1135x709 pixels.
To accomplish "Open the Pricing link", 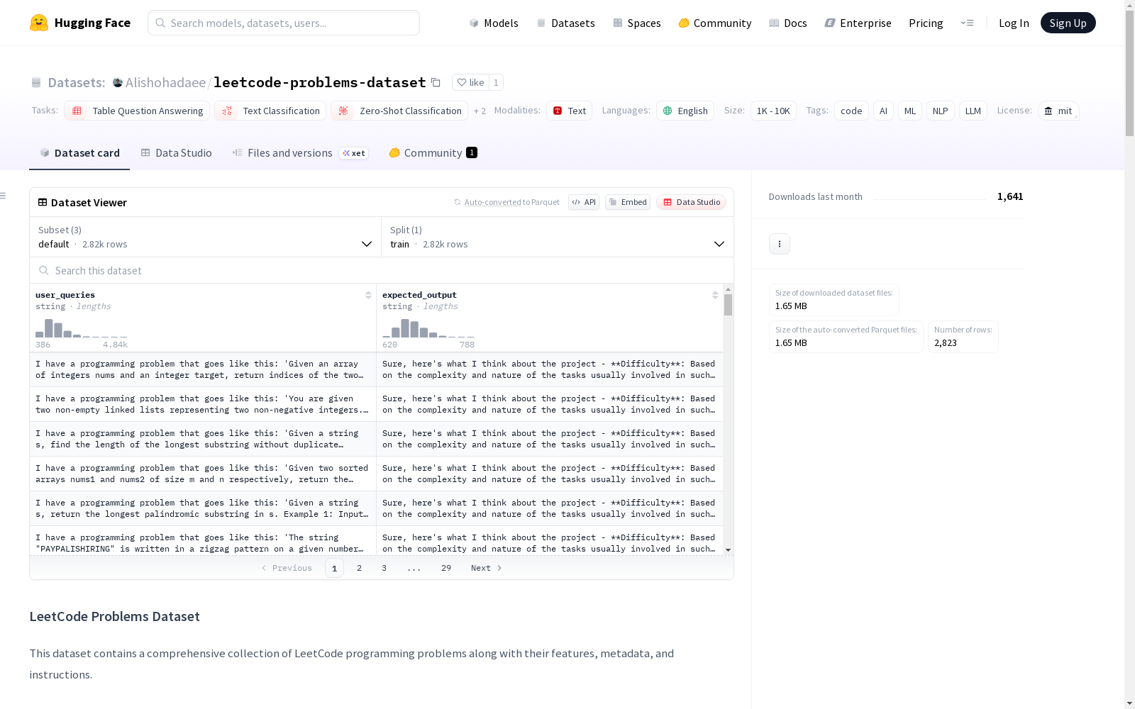I will click(x=926, y=23).
